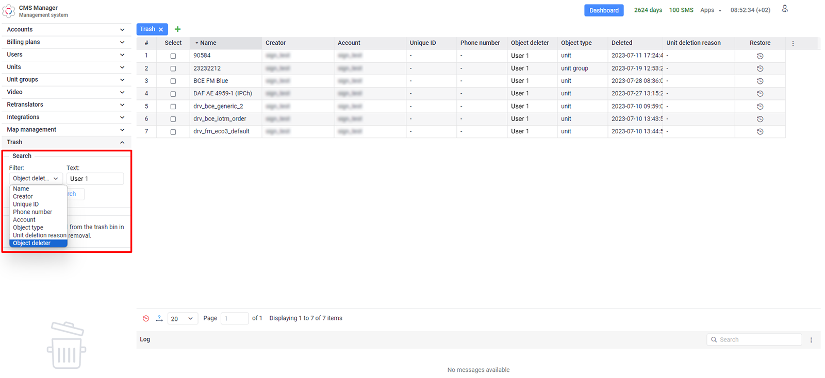Viewport: 825px width, 378px height.
Task: Restore item 23232212 with restore icon
Action: [x=760, y=68]
